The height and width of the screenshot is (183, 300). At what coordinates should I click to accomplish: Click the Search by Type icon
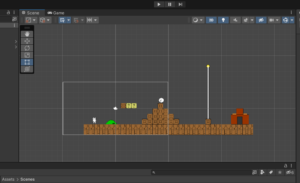[262, 172]
